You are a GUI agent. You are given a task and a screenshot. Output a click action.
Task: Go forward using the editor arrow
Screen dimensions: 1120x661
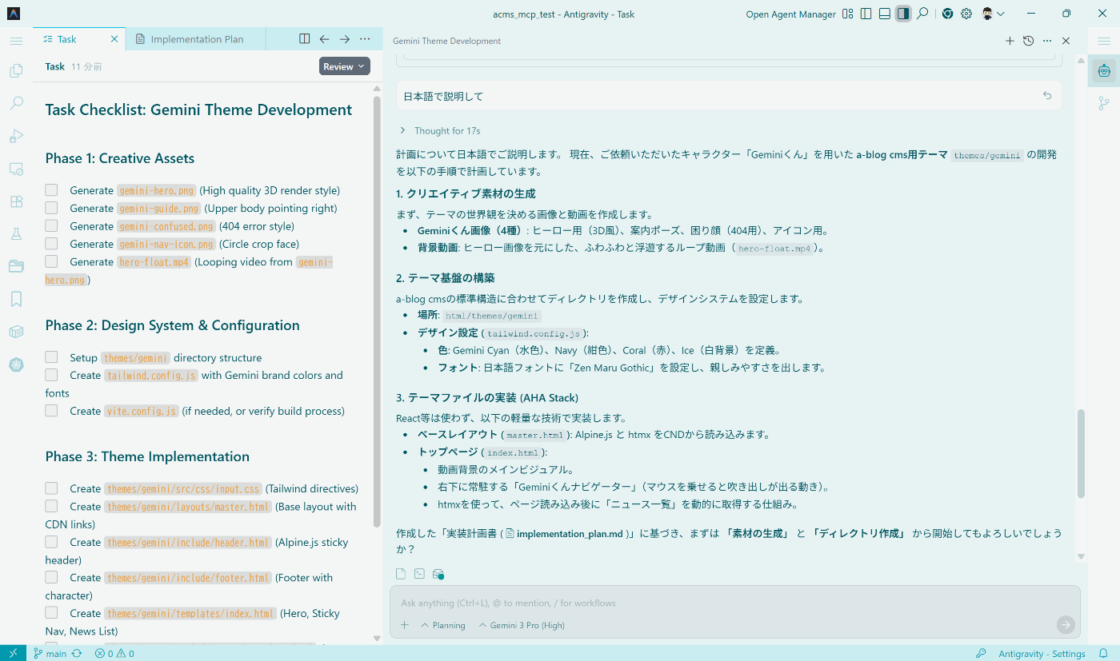coord(345,39)
